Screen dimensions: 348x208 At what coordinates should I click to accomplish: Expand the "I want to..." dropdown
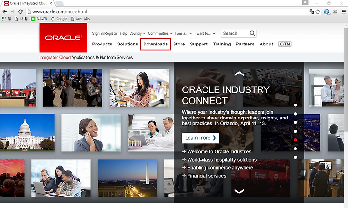205,33
